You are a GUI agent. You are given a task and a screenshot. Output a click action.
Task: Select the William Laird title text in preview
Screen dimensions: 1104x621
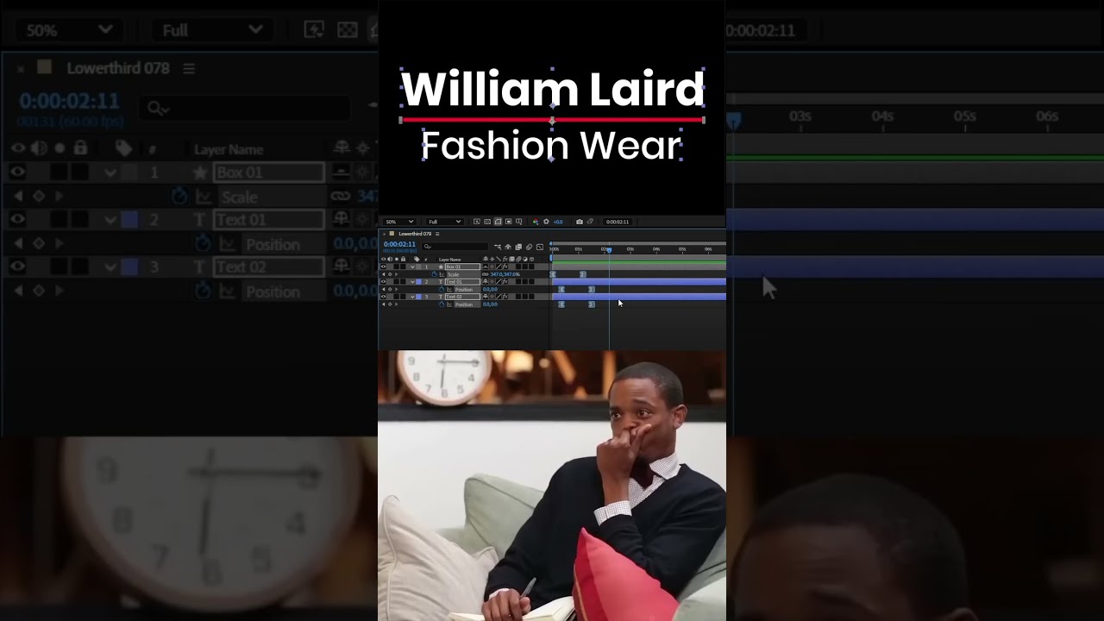coord(552,89)
